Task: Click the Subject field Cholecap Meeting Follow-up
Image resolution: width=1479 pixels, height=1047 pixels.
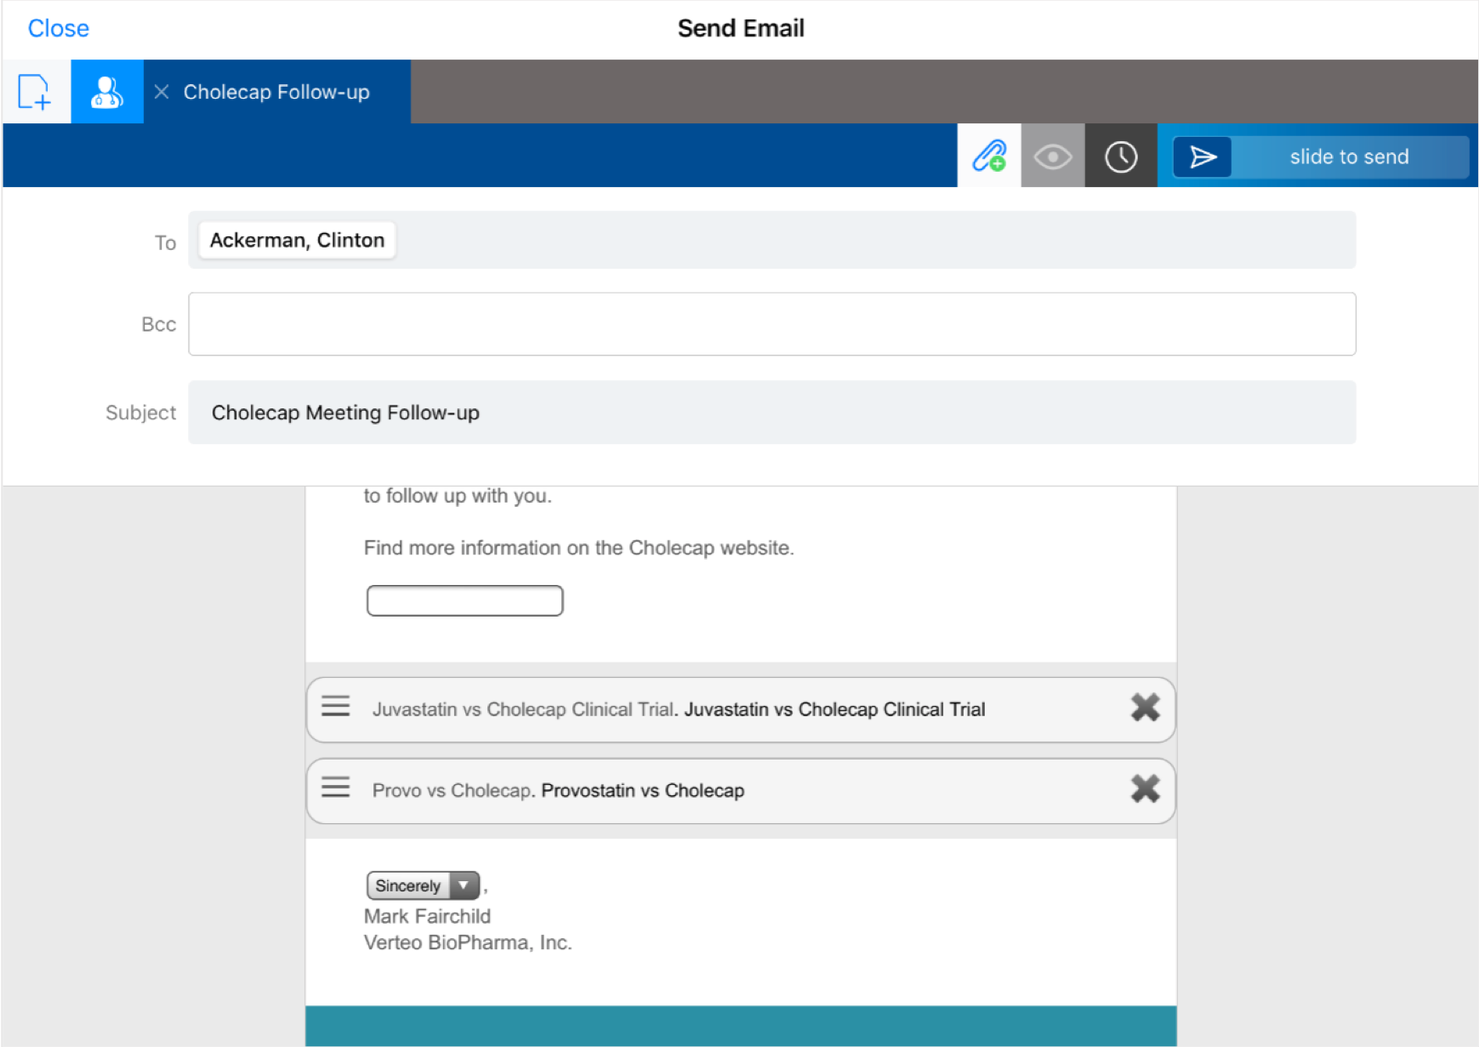Action: tap(771, 413)
